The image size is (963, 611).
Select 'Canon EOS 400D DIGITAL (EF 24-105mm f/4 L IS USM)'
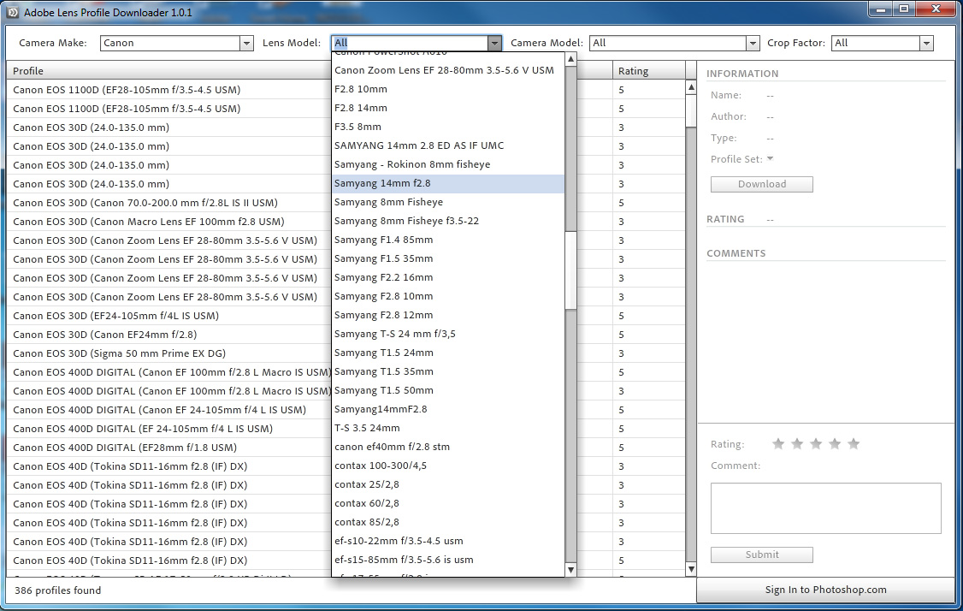168,429
